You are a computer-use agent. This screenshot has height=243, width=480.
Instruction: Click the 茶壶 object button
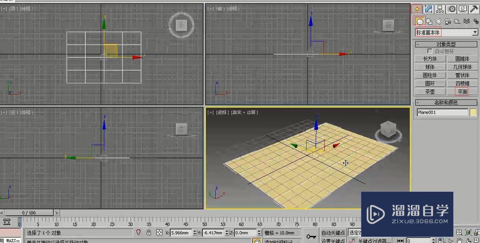[x=430, y=92]
